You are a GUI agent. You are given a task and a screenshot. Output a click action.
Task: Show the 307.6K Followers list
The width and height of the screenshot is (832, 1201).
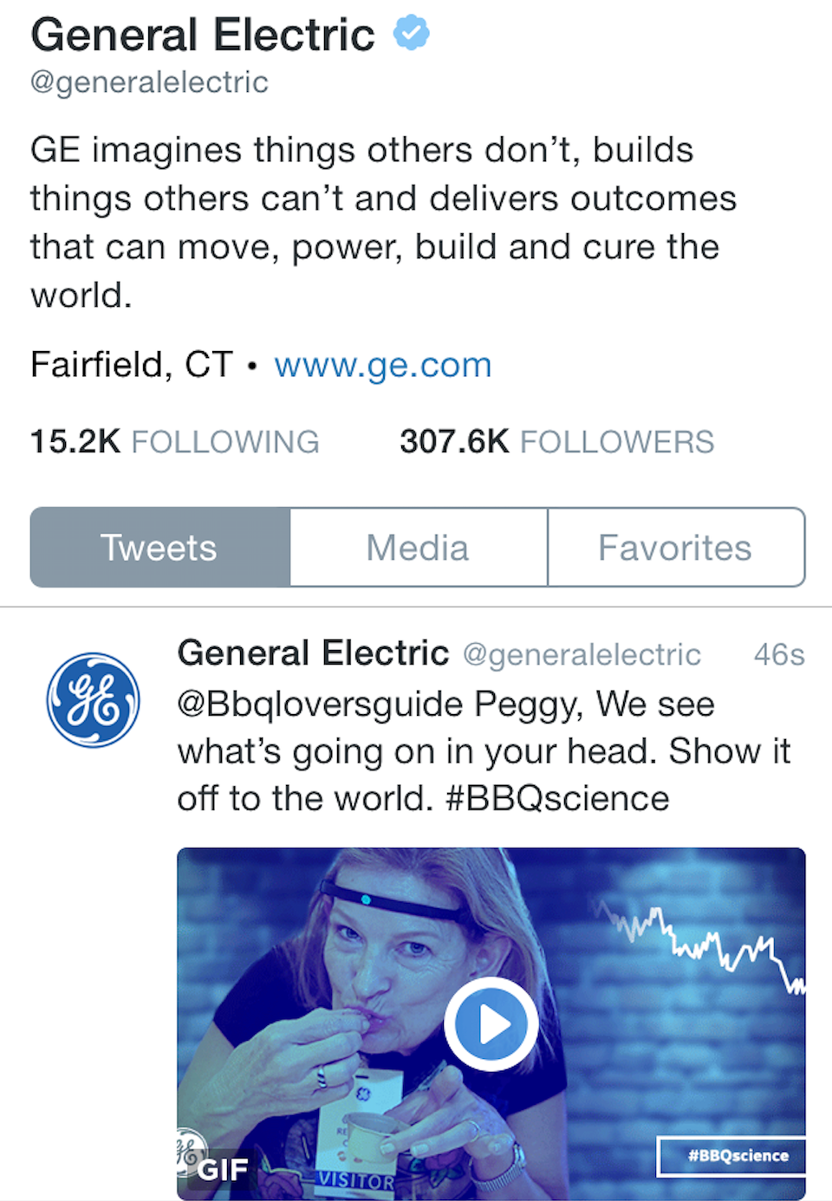click(x=556, y=442)
